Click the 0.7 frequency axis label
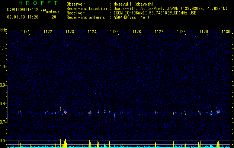This screenshot has height=148, width=234. pyautogui.click(x=3, y=122)
